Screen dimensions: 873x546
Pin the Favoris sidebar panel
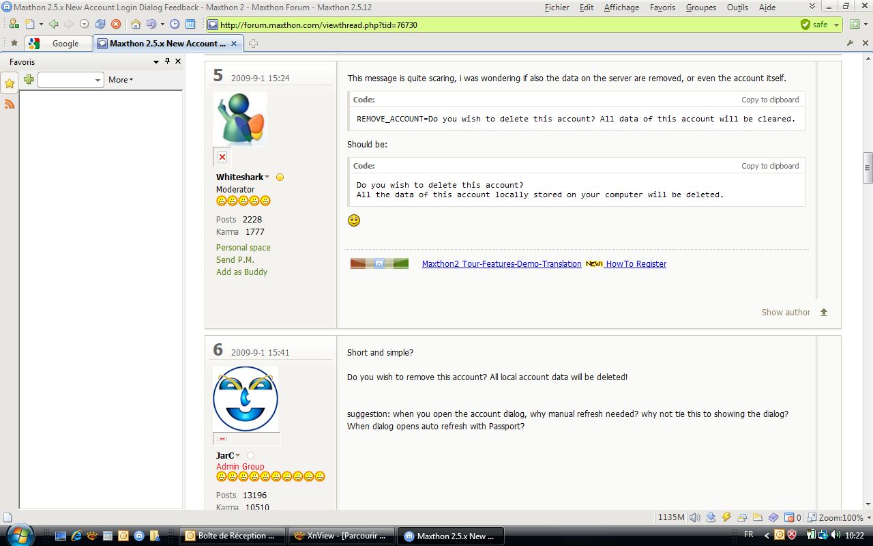tap(167, 61)
